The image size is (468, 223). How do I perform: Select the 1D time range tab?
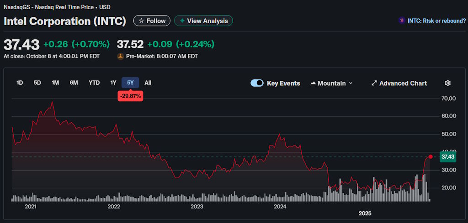coord(20,83)
